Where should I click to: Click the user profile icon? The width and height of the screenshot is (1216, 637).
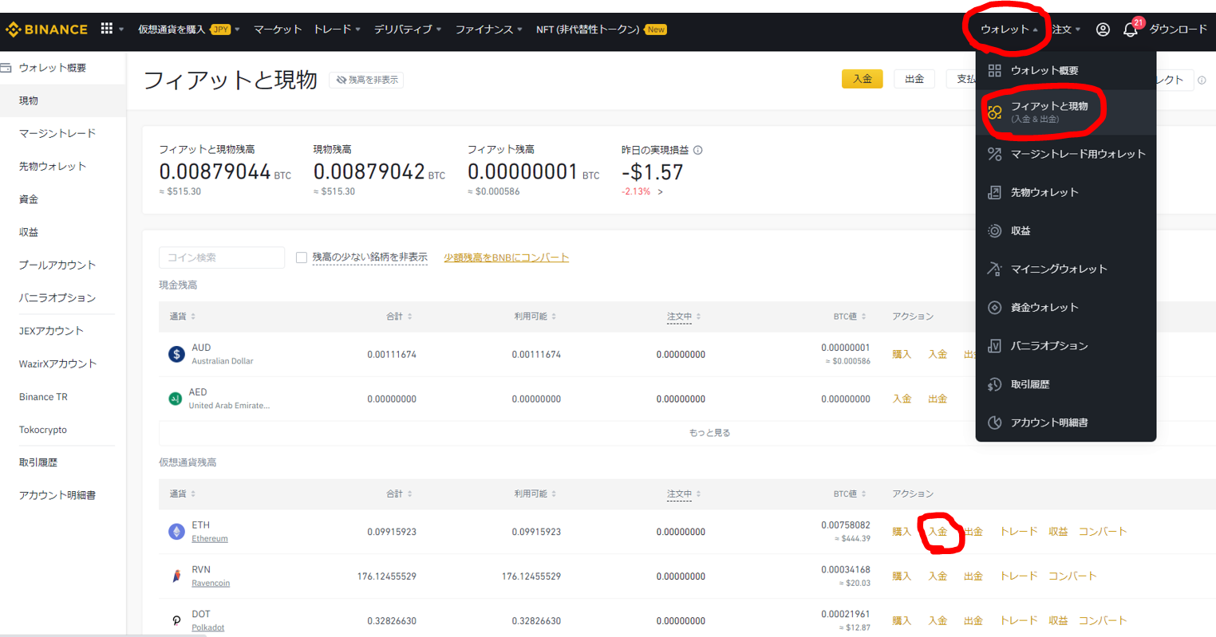(x=1103, y=29)
